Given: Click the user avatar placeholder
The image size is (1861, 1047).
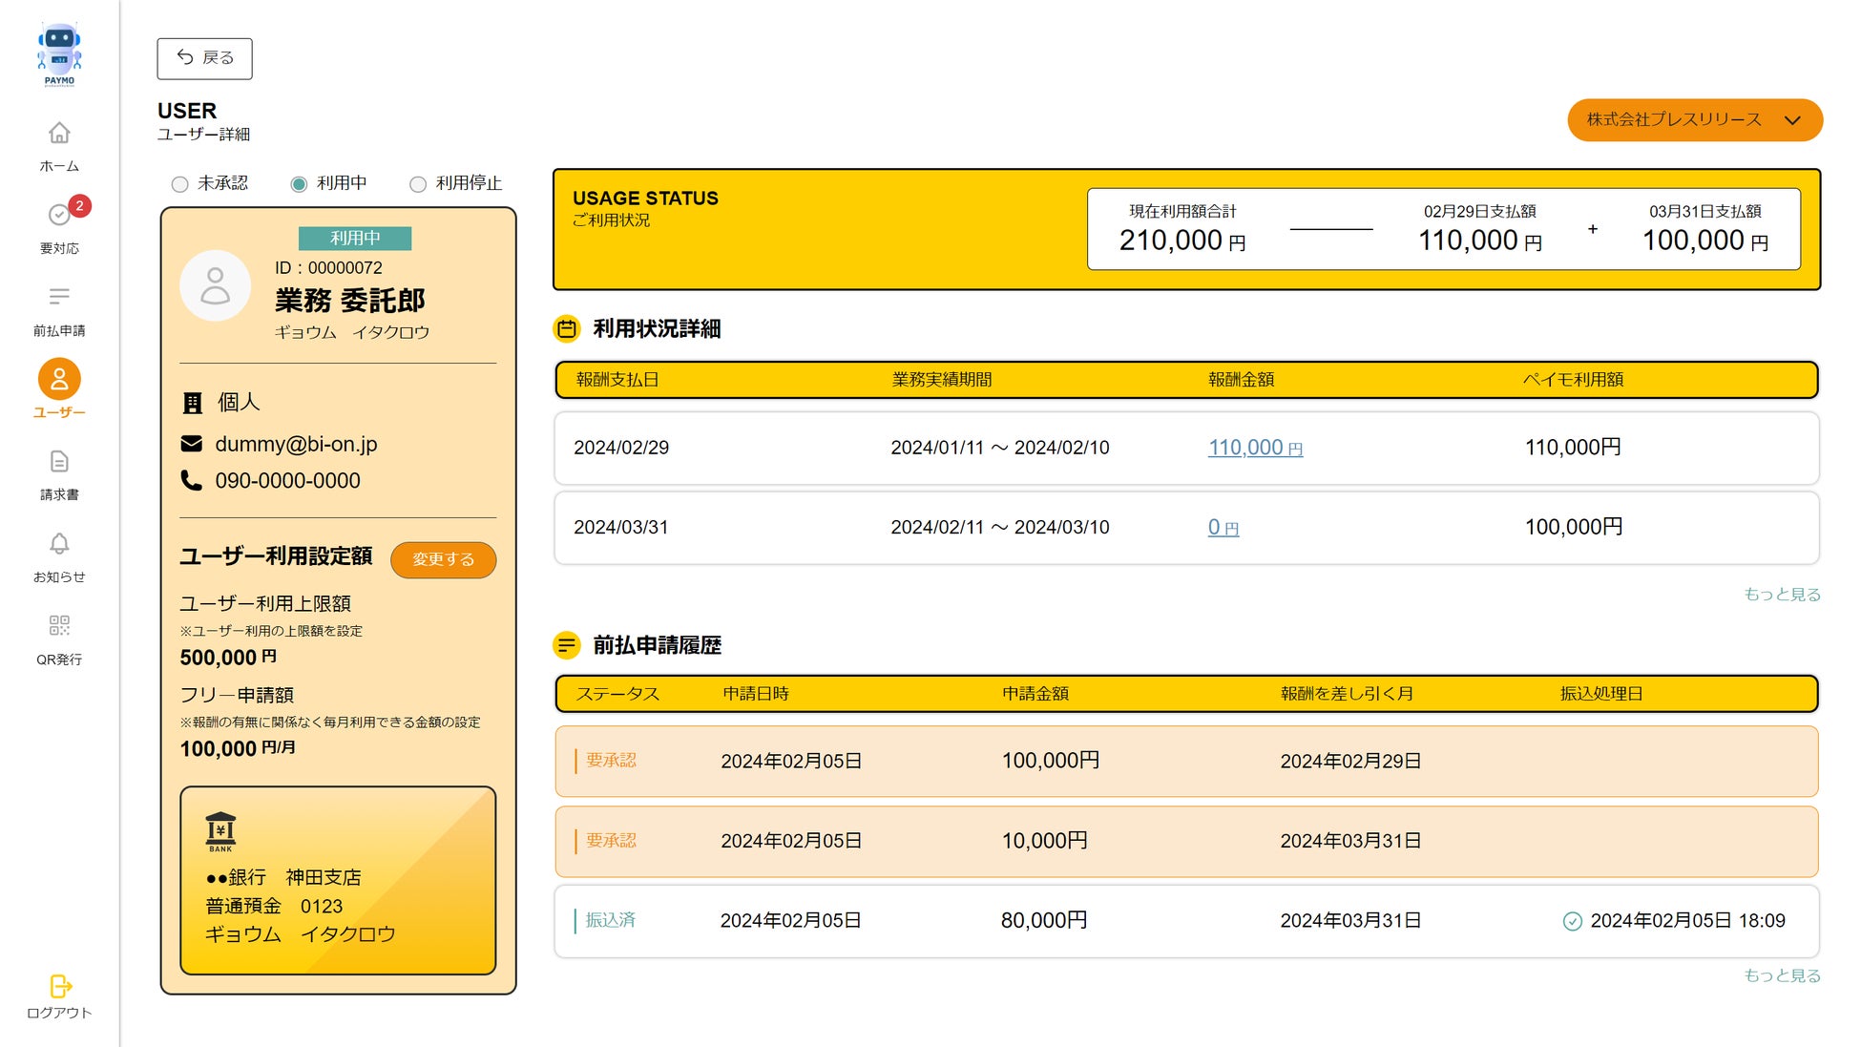Looking at the screenshot, I should [x=216, y=285].
